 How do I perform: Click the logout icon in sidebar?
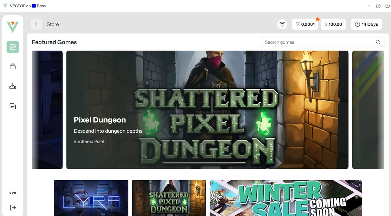click(x=13, y=208)
